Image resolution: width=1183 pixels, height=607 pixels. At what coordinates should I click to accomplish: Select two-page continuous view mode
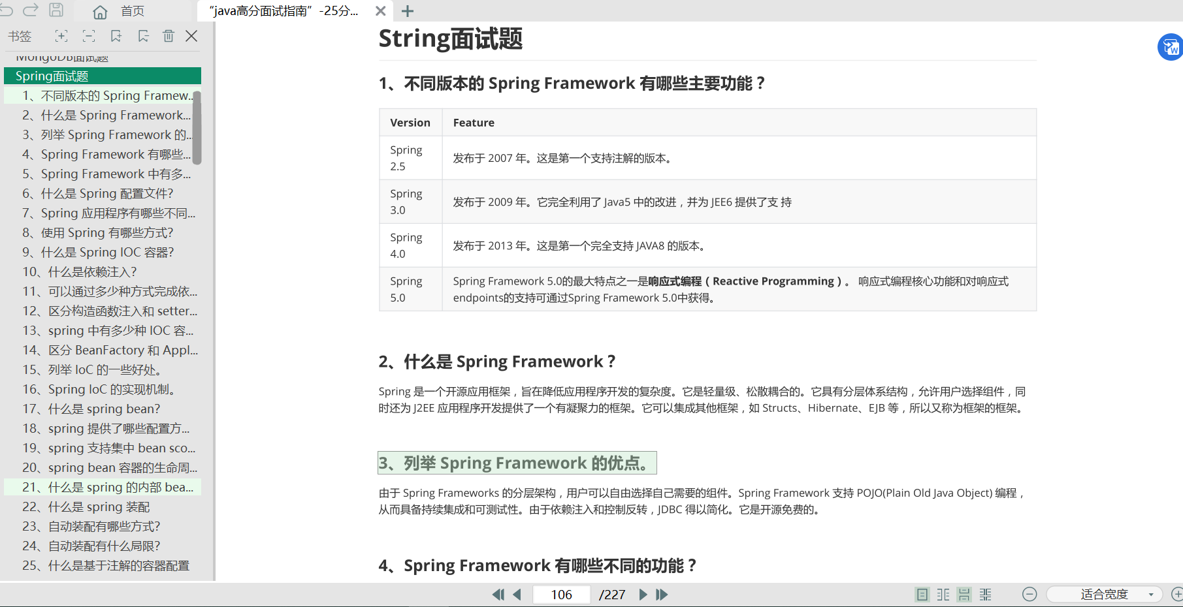pos(986,595)
